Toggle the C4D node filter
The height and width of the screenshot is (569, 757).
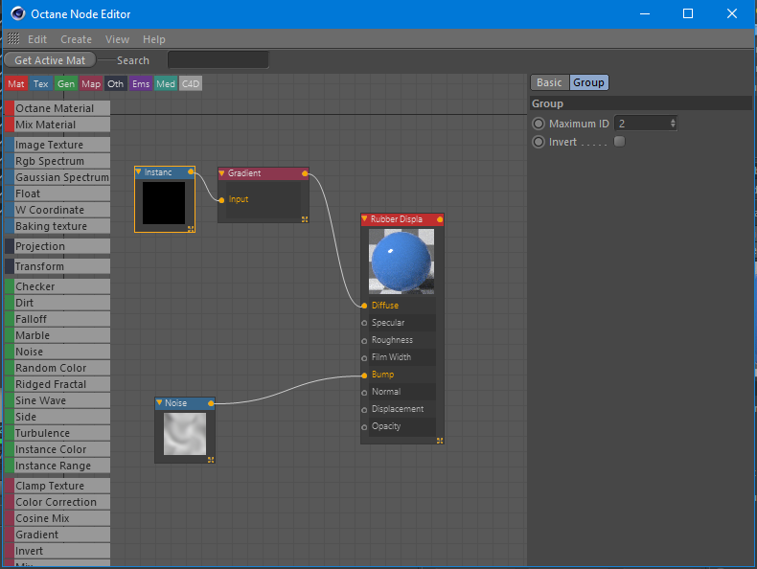pos(191,84)
